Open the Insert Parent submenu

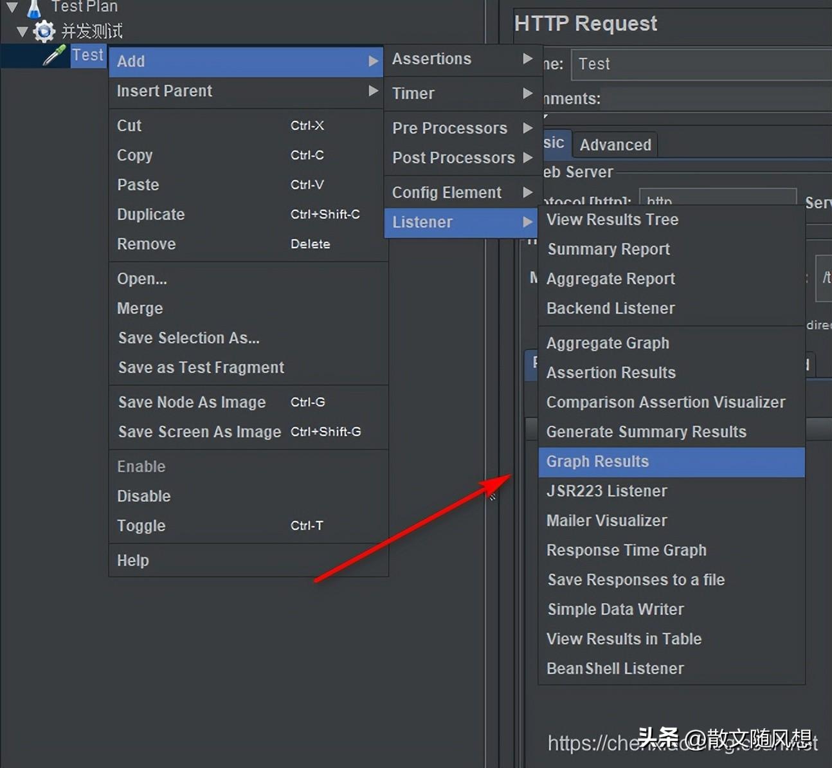pyautogui.click(x=246, y=91)
